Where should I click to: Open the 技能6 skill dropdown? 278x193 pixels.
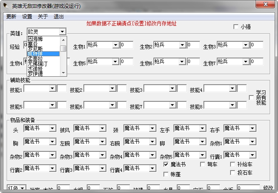(113, 105)
